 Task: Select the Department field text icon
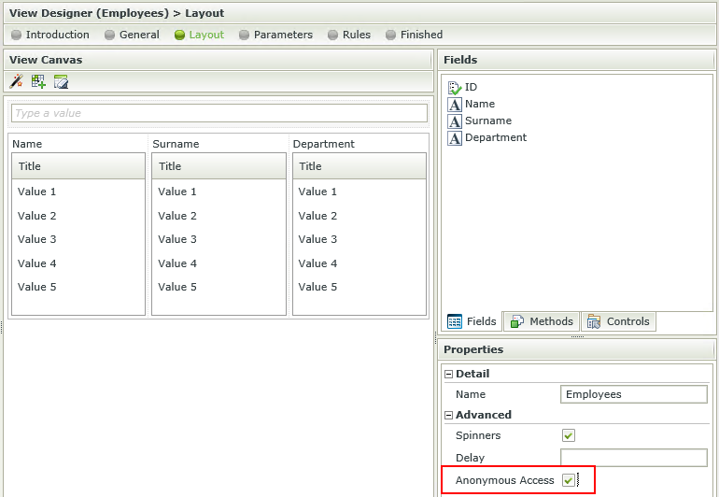pos(455,138)
